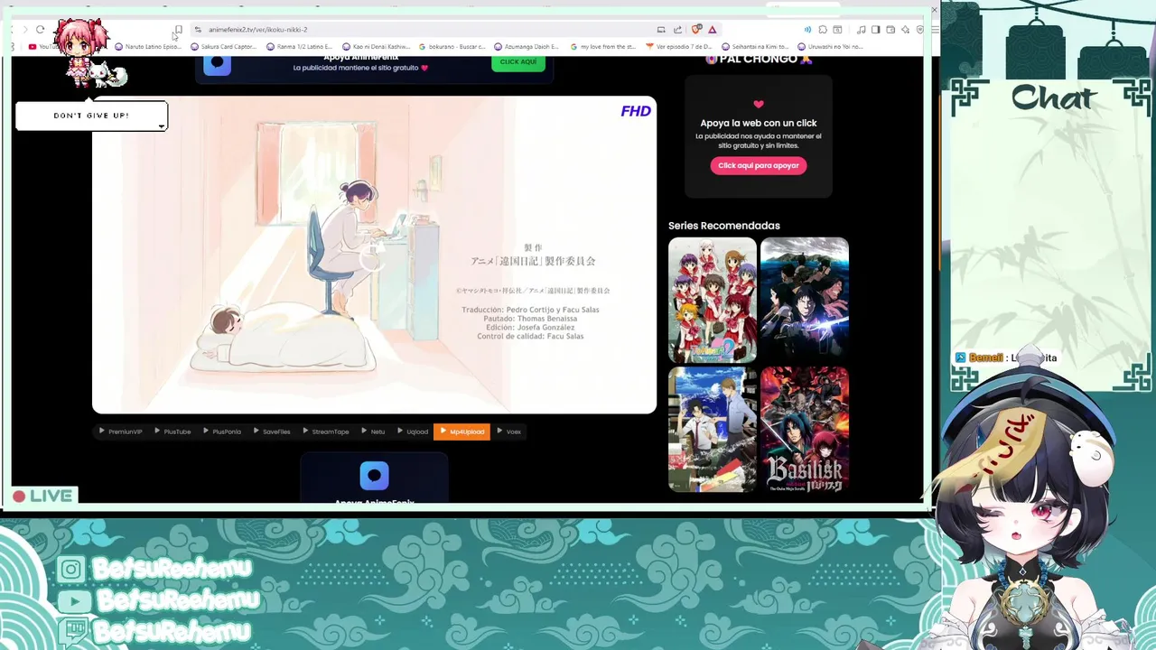This screenshot has width=1156, height=650.
Task: Click the red LIVE indicator badge
Action: 44,496
